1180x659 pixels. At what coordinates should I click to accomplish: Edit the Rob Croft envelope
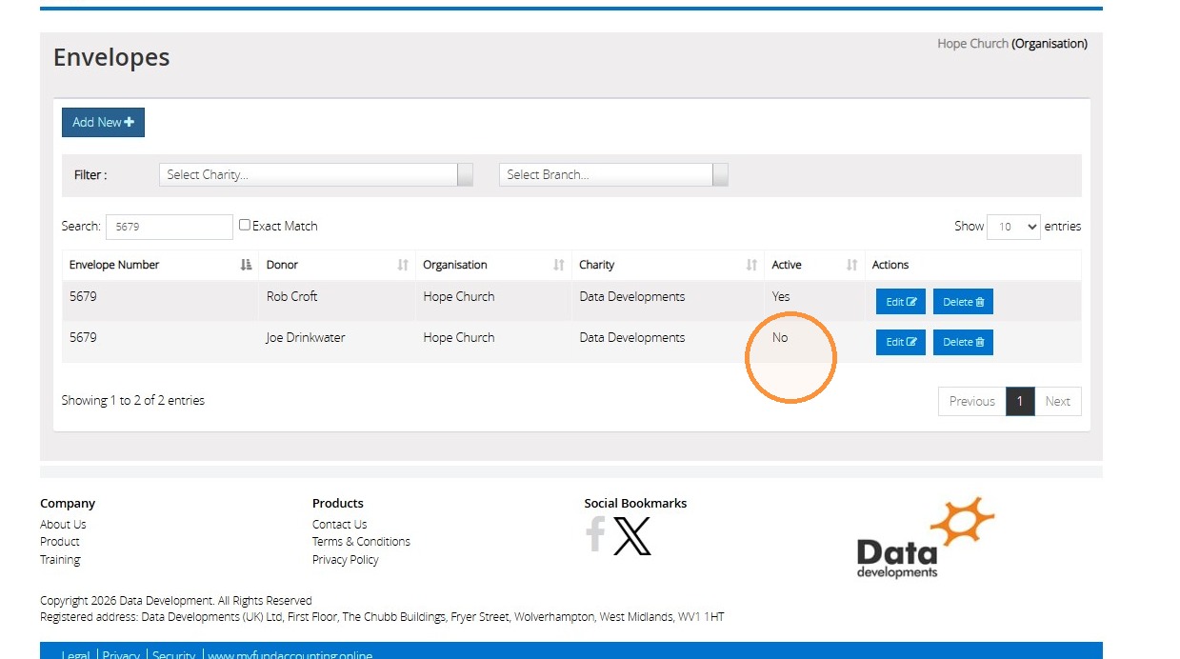[x=901, y=302]
